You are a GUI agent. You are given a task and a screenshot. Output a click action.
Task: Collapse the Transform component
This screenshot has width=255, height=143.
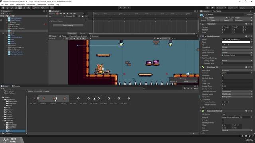pyautogui.click(x=201, y=24)
